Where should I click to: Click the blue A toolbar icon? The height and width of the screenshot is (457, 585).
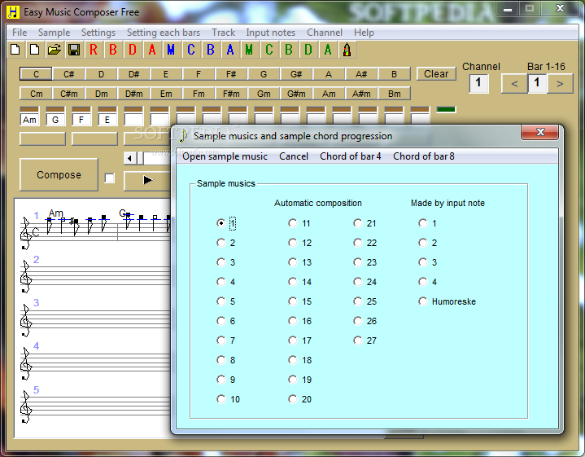tap(230, 50)
